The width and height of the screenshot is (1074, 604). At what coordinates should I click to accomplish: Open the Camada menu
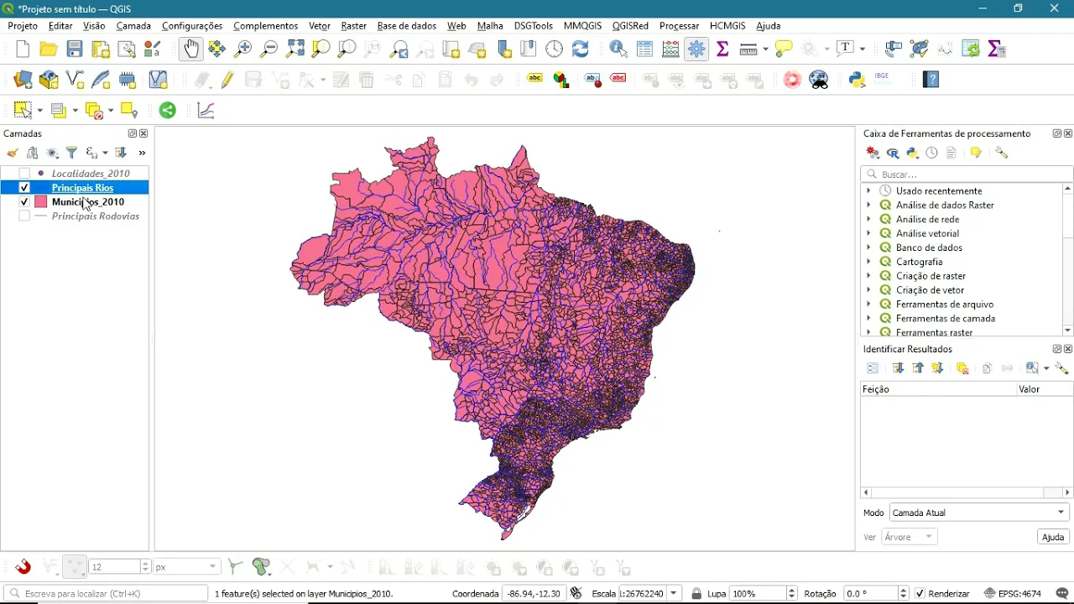(x=133, y=26)
